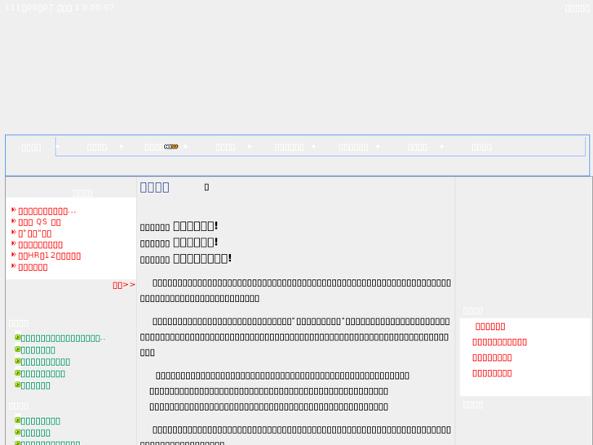Open the red news link containing "QS"
593x445 pixels.
click(x=39, y=222)
